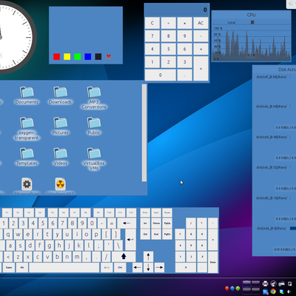The height and width of the screenshot is (296, 296).
Task: Open the Pictures folder
Action: [x=60, y=126]
